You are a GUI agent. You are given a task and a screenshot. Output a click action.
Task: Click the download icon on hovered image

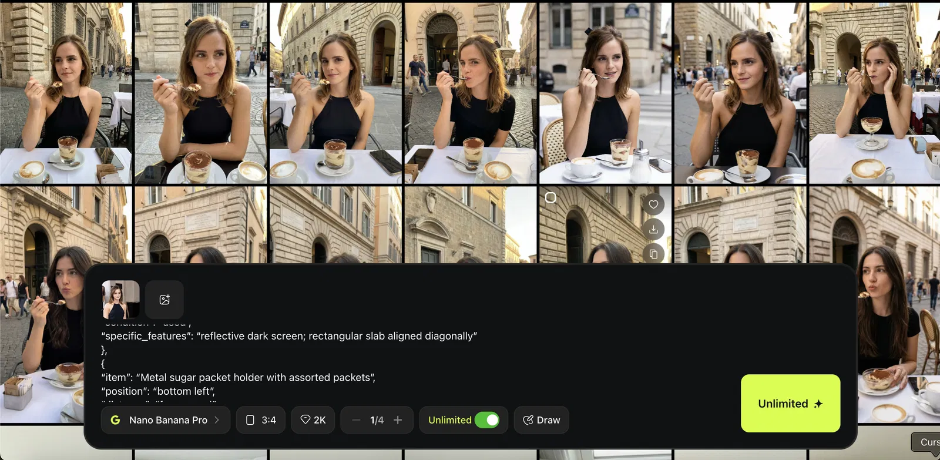click(x=653, y=229)
